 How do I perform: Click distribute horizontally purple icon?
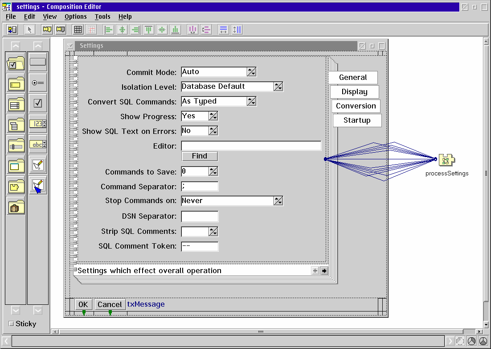point(192,30)
